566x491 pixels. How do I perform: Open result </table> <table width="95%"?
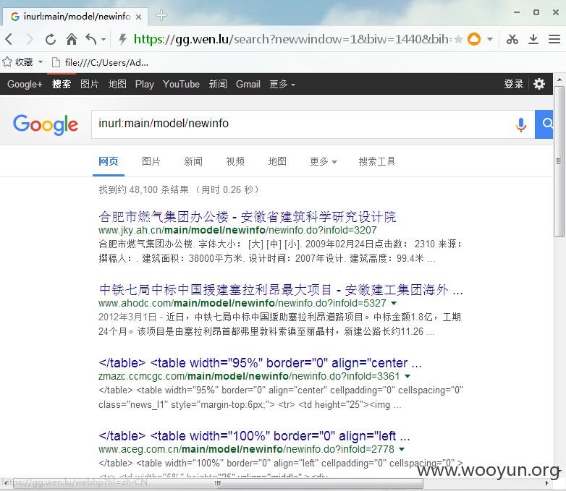260,363
